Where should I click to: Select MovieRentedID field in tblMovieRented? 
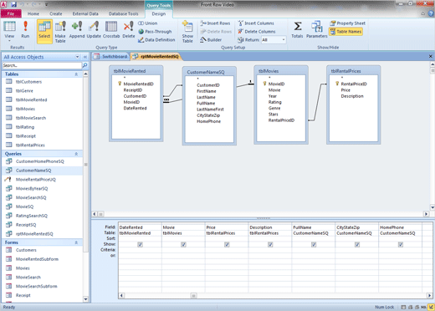[x=138, y=84]
